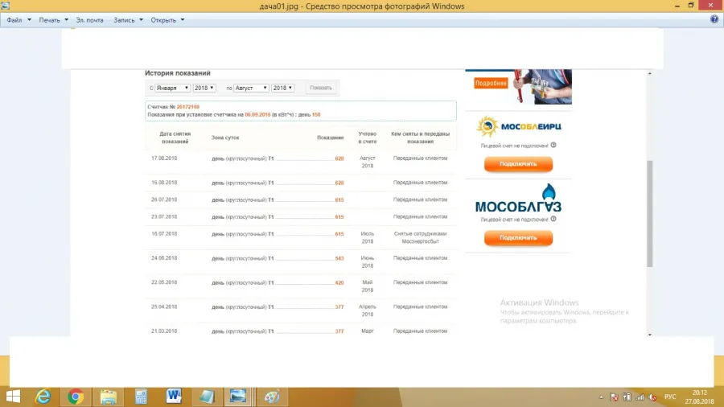Expand the start year 2018 dropdown
724x407 pixels.
coord(204,88)
